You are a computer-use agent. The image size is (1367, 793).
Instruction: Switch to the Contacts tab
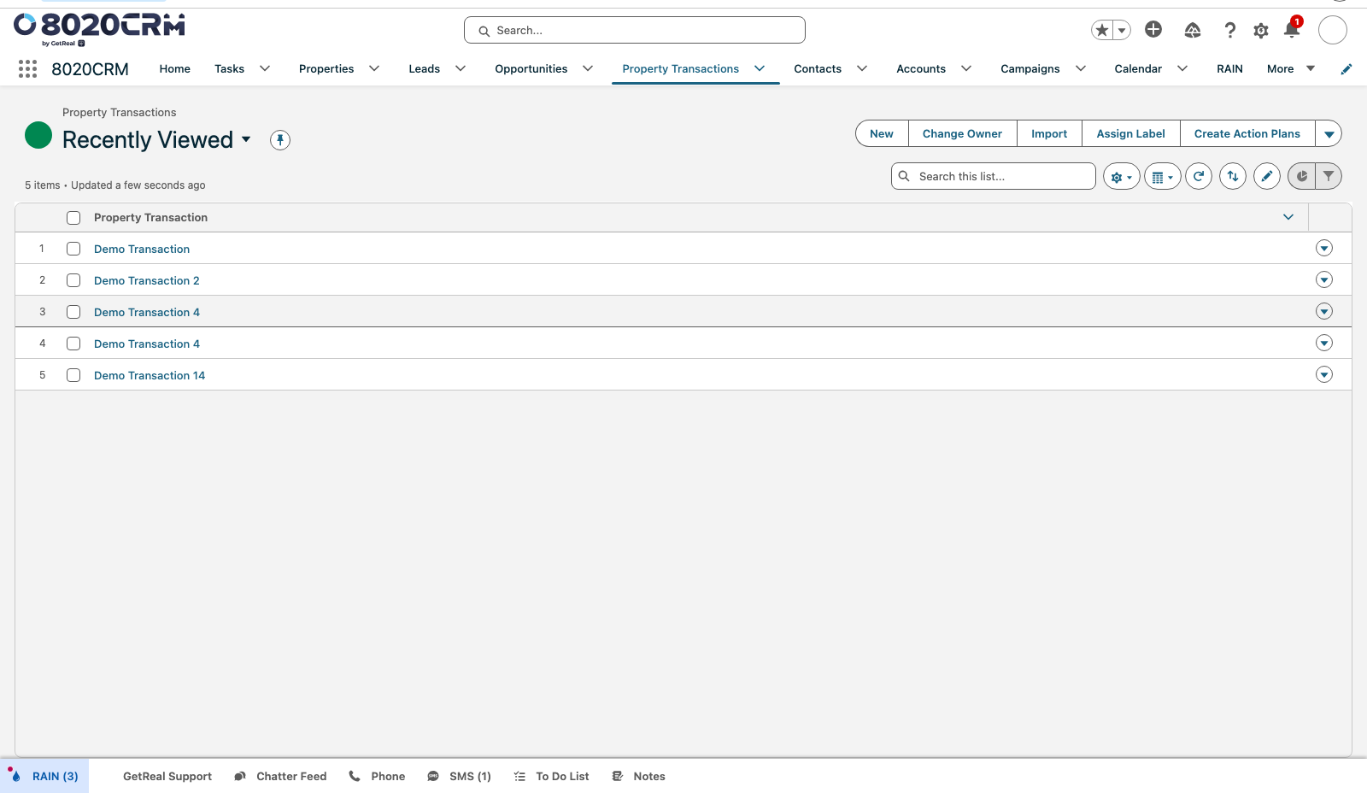point(818,69)
